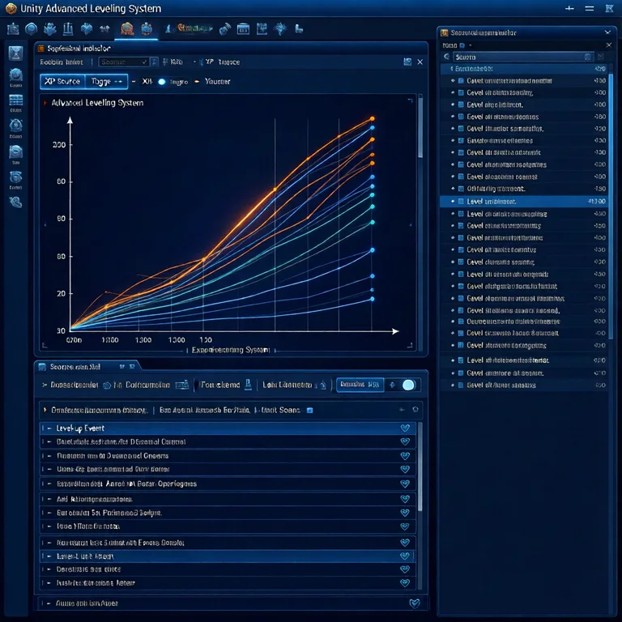Open the 'Togge' dropdown button
622x622 pixels.
pos(106,81)
